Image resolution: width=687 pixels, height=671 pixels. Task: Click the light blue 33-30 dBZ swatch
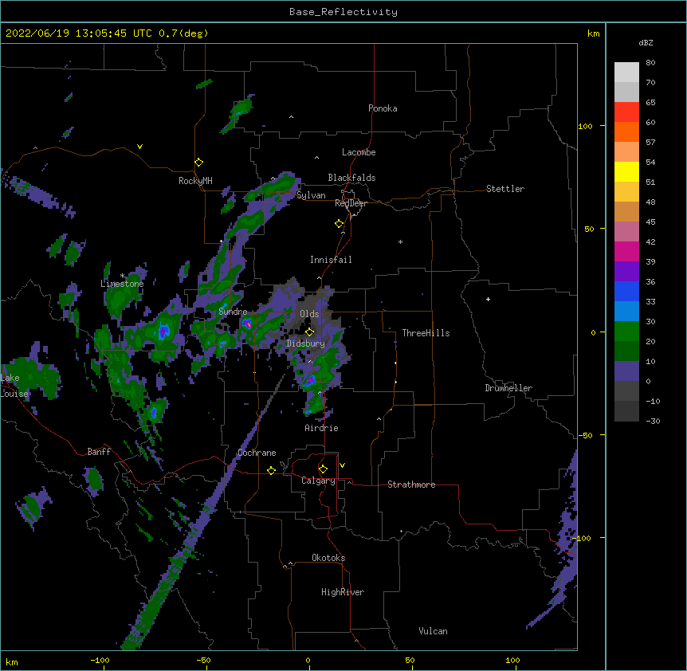click(626, 312)
